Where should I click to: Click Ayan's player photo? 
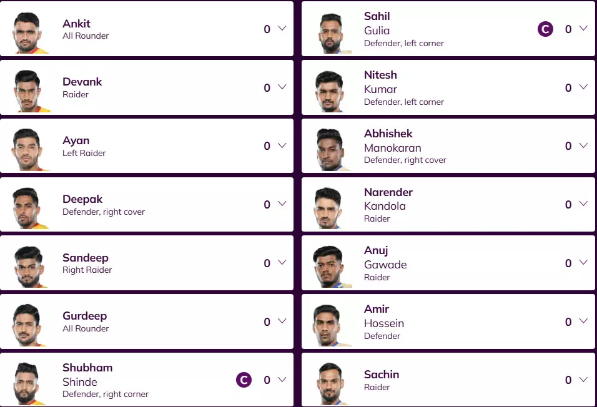29,149
